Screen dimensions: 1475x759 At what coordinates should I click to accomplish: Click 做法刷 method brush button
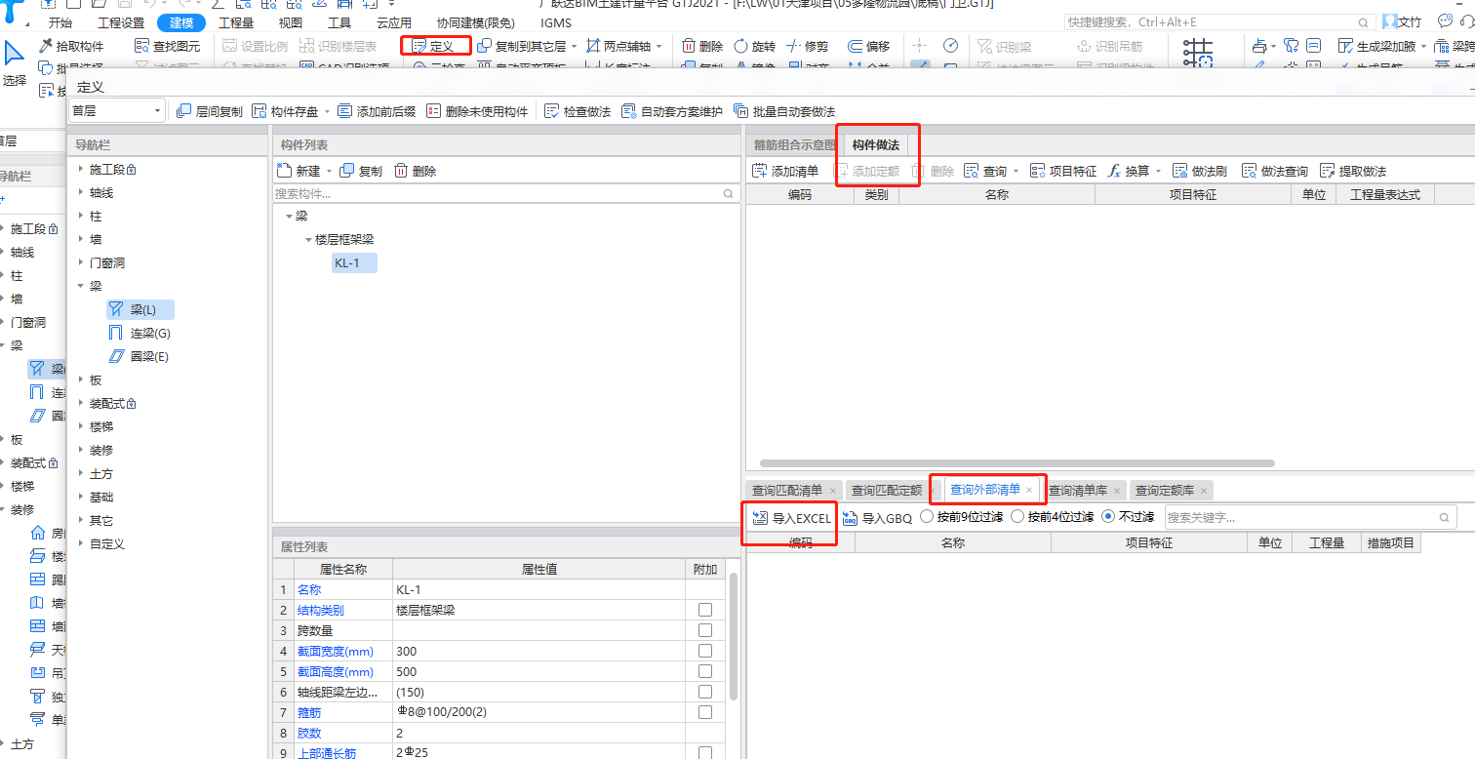click(1199, 171)
